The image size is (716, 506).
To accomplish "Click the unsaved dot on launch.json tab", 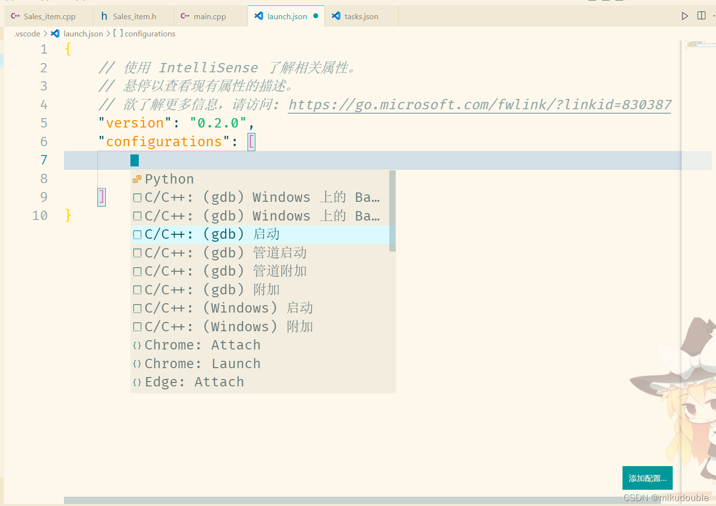I will [316, 16].
